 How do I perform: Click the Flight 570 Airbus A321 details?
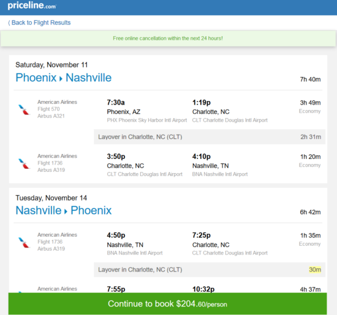point(51,113)
